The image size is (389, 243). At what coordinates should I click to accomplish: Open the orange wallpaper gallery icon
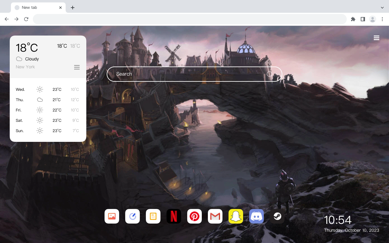tap(112, 216)
